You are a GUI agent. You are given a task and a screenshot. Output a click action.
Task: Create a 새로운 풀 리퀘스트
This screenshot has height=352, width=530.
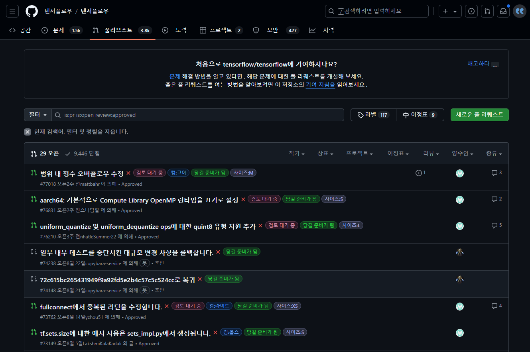[479, 115]
